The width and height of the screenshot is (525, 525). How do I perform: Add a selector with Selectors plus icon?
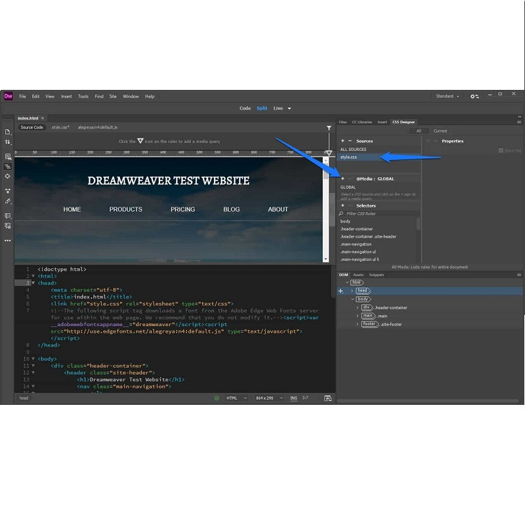343,205
